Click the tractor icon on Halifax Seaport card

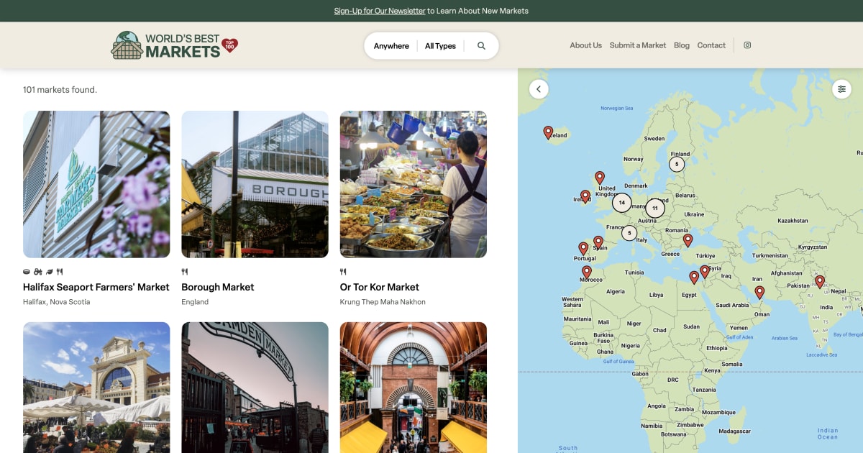[x=38, y=272]
